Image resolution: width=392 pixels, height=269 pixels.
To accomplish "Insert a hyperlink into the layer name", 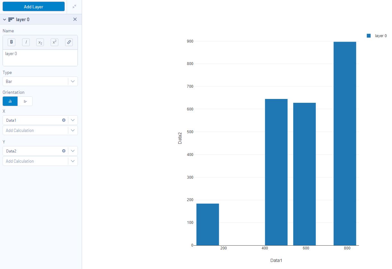I will [x=69, y=42].
